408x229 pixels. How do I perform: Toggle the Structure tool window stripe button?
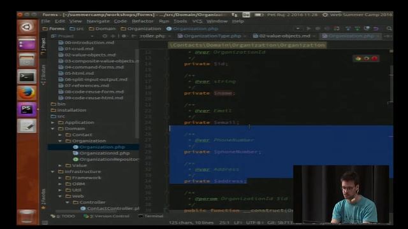[x=43, y=75]
